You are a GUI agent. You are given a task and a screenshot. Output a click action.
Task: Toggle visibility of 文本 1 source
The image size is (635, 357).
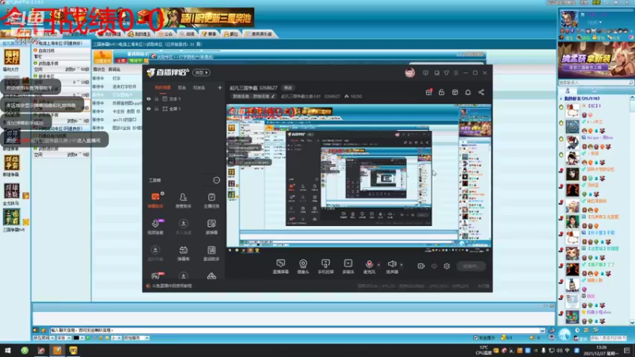(148, 98)
